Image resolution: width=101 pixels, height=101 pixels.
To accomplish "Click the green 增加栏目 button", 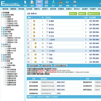I will coord(73,14).
